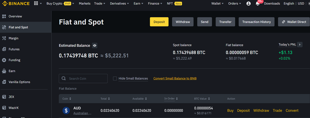The image size is (310, 118).
Task: Click the Earn sidebar icon
Action: point(4,71)
